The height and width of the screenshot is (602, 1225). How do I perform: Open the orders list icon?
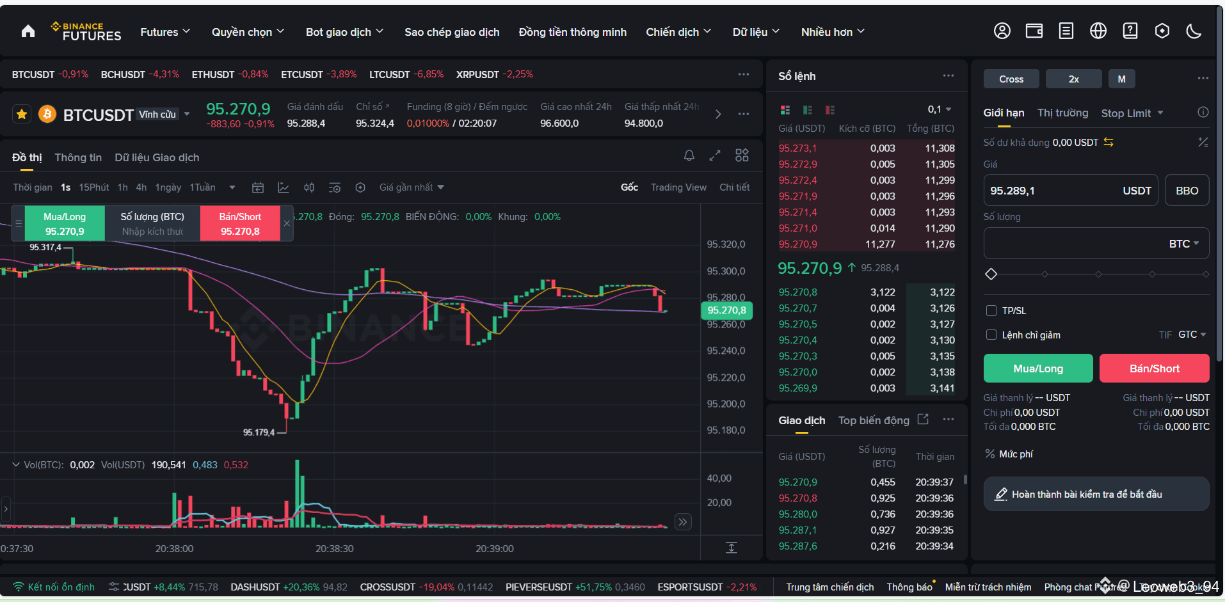tap(1066, 31)
